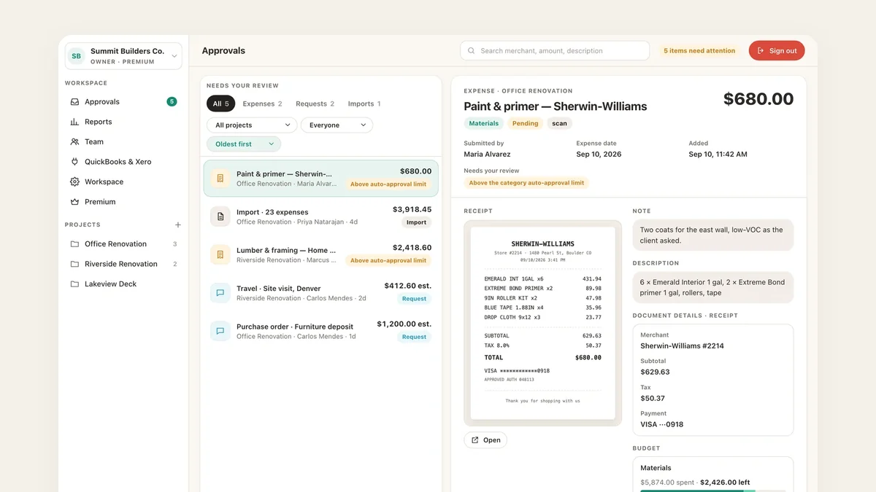Add a new project with plus icon

[178, 224]
